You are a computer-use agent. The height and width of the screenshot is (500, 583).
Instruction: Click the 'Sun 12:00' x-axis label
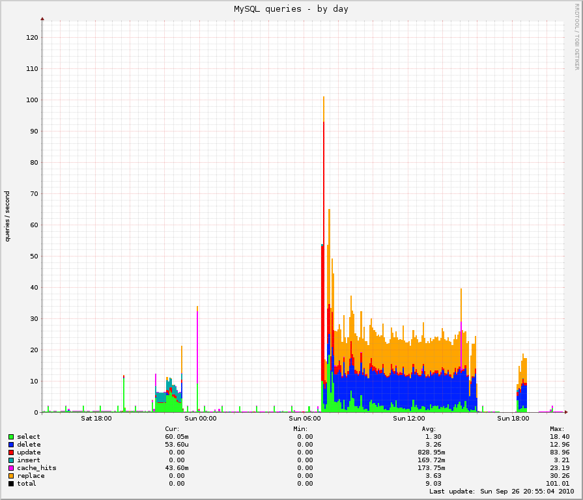(408, 419)
